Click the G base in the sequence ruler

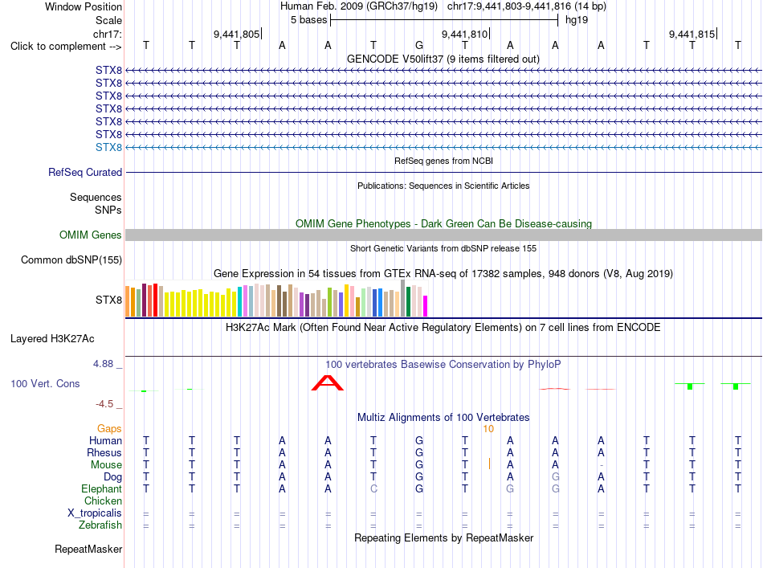pos(419,46)
